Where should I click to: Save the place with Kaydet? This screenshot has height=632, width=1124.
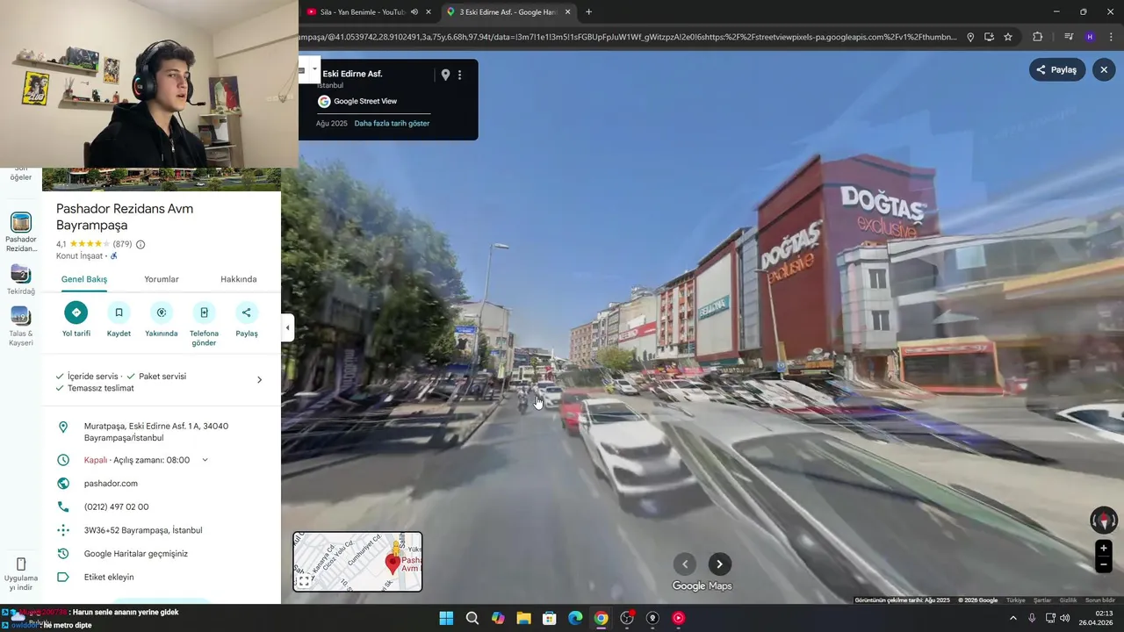pos(119,312)
